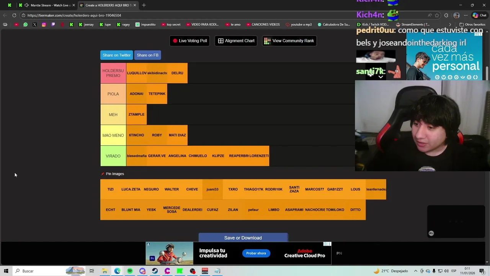Open the Discord taskbar icon
This screenshot has height=276, width=490.
142,271
